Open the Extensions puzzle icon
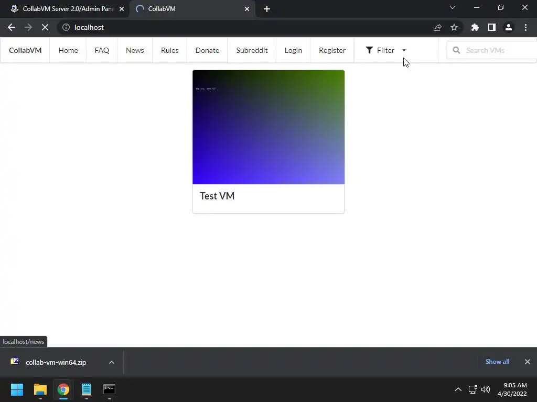This screenshot has width=537, height=402. tap(475, 27)
